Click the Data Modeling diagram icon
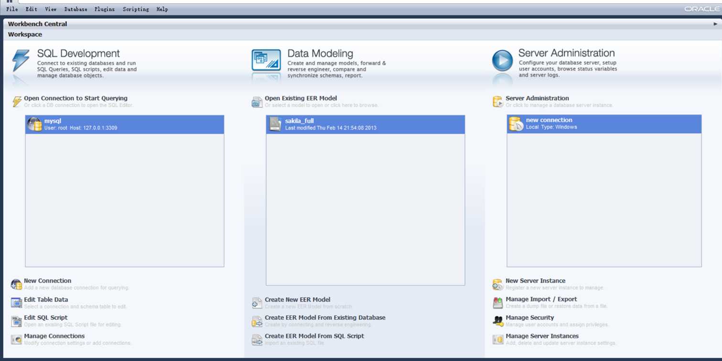Screen dimensions: 722x361 (266, 60)
